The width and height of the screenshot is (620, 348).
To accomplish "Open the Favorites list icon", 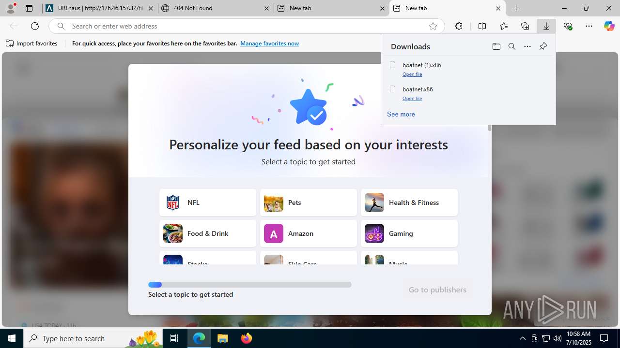I will point(504,26).
